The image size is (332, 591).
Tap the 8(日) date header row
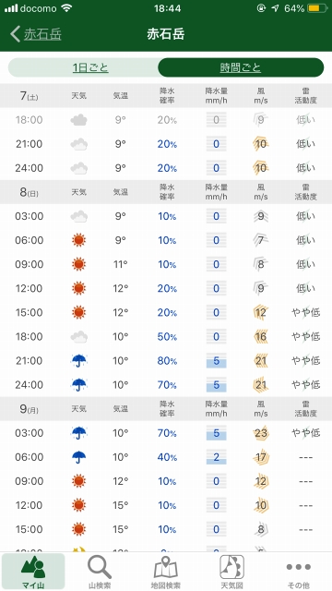click(166, 192)
